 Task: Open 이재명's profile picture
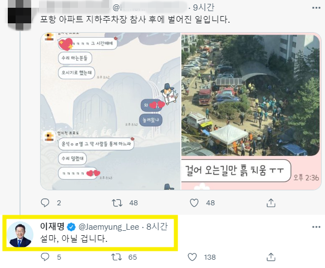(20, 234)
